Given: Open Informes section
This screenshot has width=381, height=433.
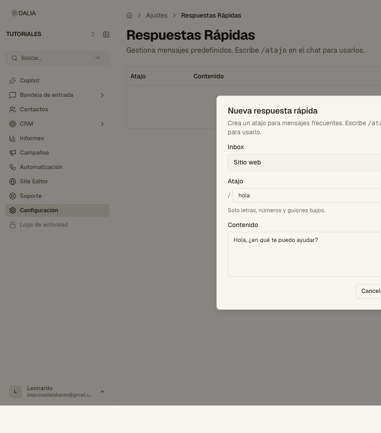Looking at the screenshot, I should pos(57,138).
